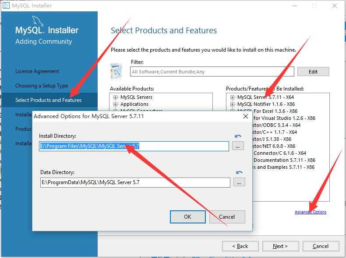The height and width of the screenshot is (258, 346).
Task: Expand MySQL Notifier 1.1.6 - X86 node
Action: 232,104
